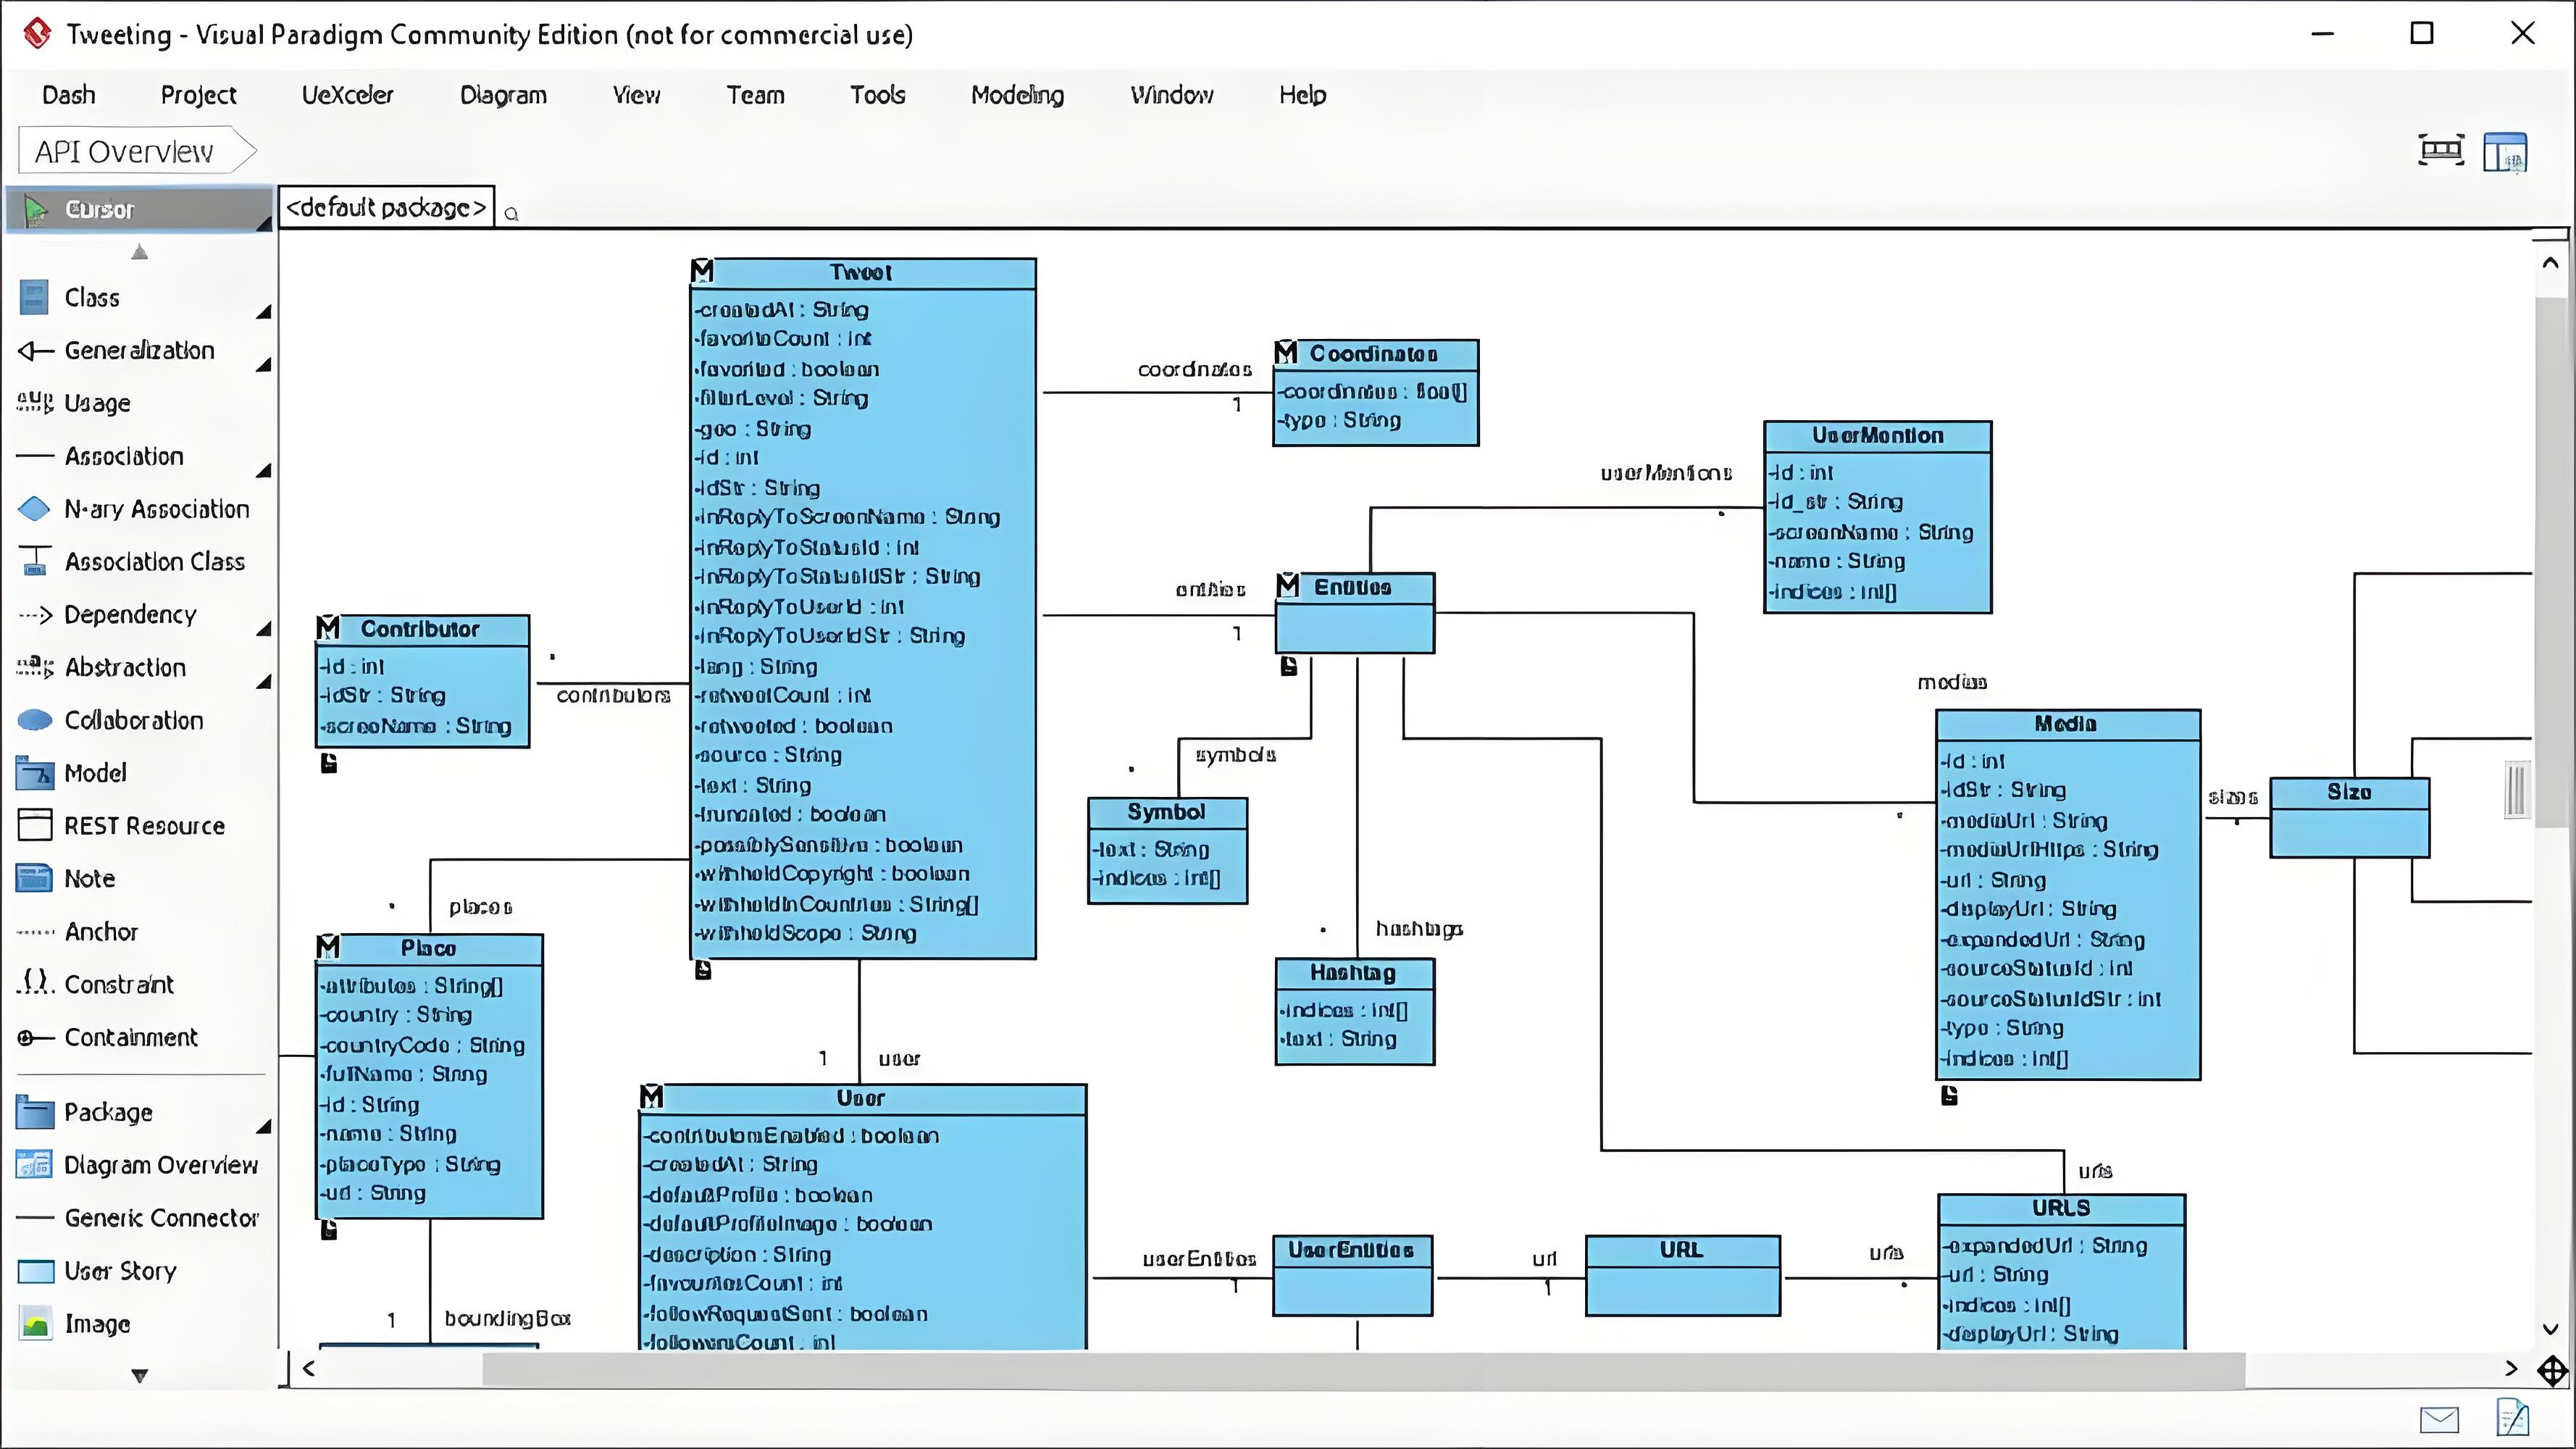Select the Dependency tool
This screenshot has width=2576, height=1449.
129,612
